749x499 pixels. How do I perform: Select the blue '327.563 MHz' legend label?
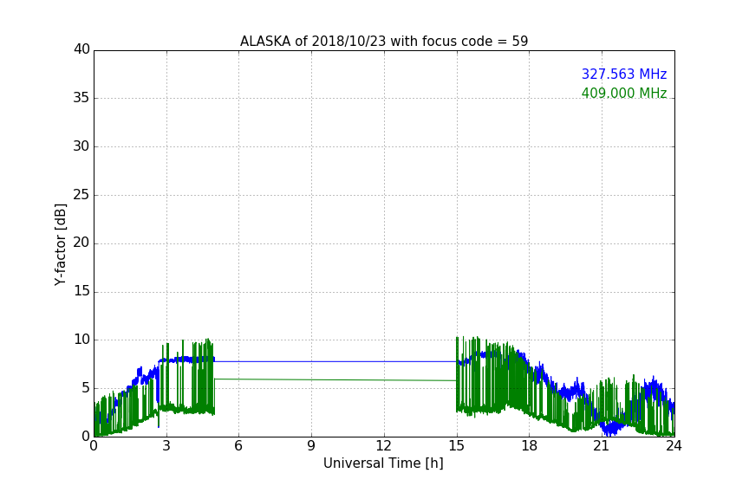624,74
